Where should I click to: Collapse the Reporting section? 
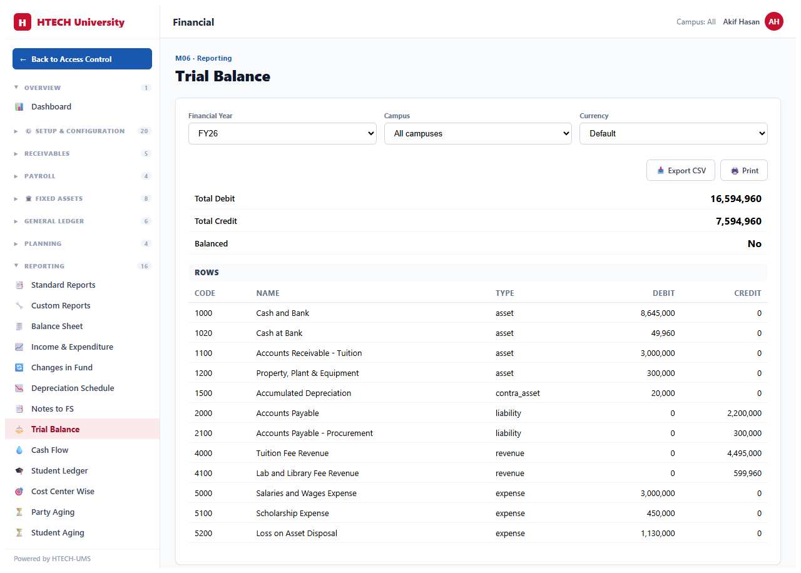click(82, 266)
